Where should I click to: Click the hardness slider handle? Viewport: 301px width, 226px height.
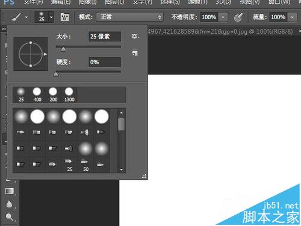point(56,75)
